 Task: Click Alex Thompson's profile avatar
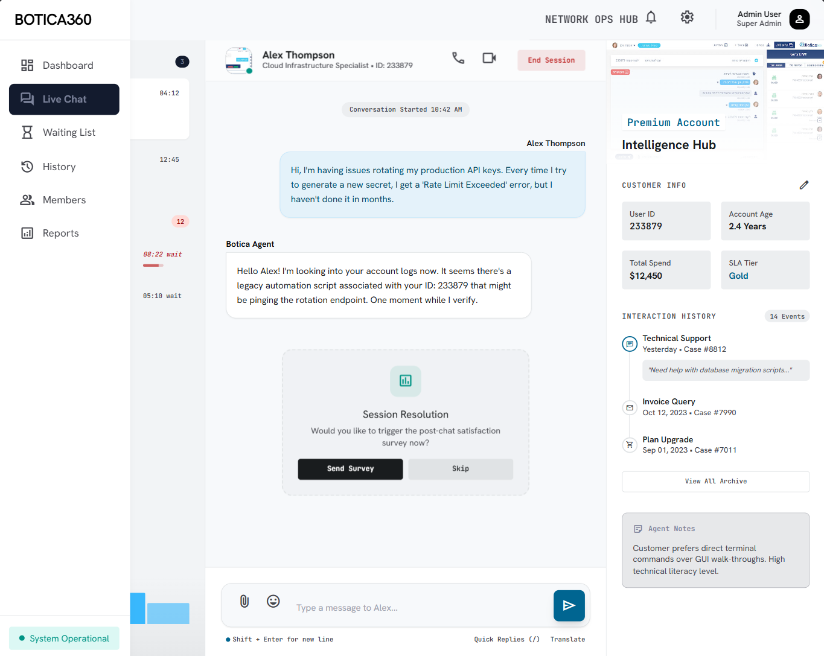[238, 60]
